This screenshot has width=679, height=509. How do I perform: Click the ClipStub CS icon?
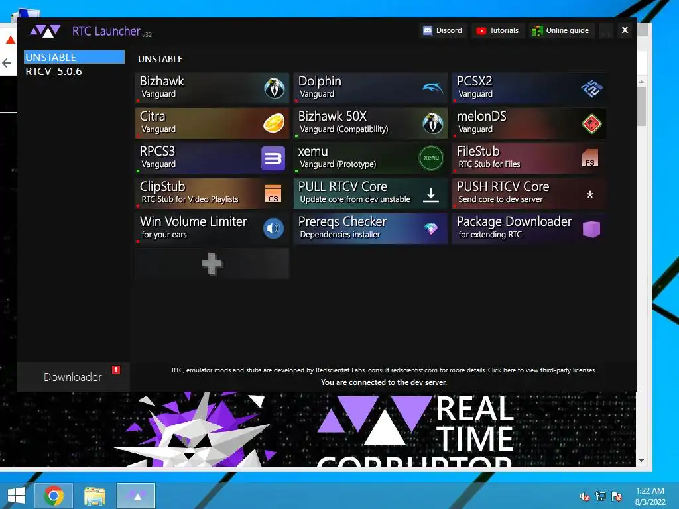tap(273, 194)
